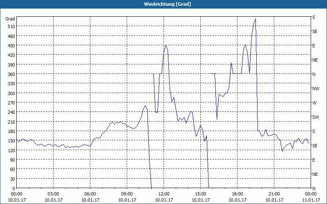Select the 240 y-axis tick label
Image resolution: width=327 pixels, height=204 pixels.
point(11,112)
